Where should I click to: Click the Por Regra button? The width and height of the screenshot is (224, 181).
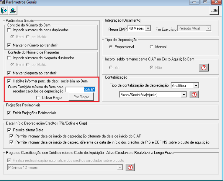tap(81, 97)
